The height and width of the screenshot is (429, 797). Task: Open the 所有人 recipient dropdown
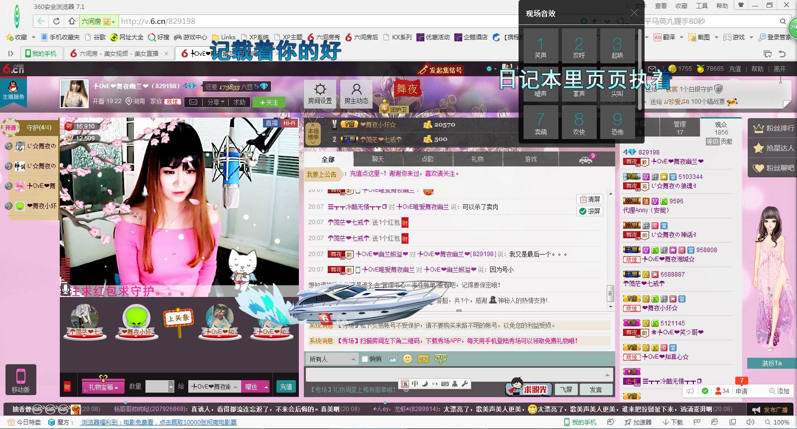coord(332,359)
